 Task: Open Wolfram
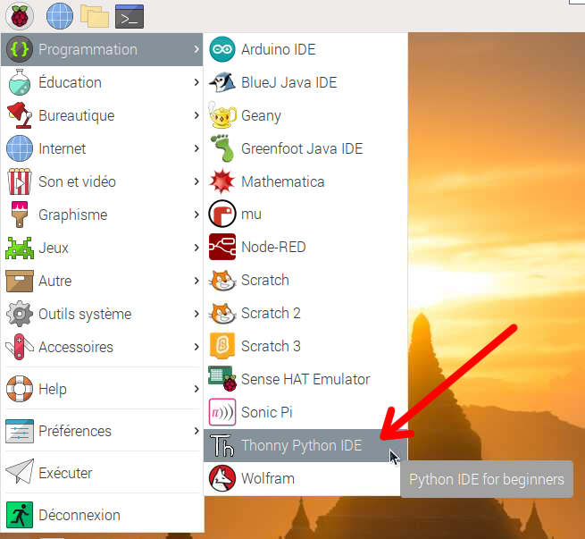(305, 478)
